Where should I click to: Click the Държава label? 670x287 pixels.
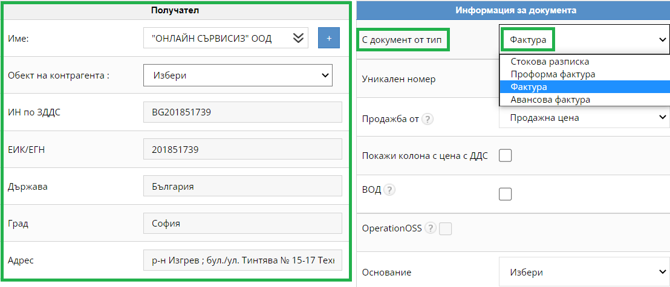coord(28,186)
